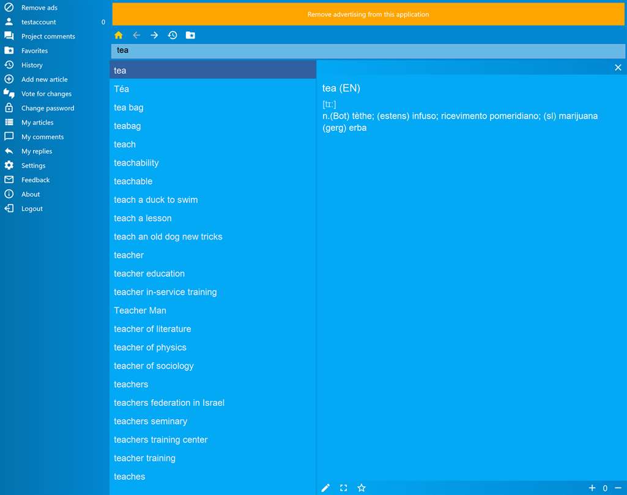Open Project comments chat icon

click(x=9, y=36)
